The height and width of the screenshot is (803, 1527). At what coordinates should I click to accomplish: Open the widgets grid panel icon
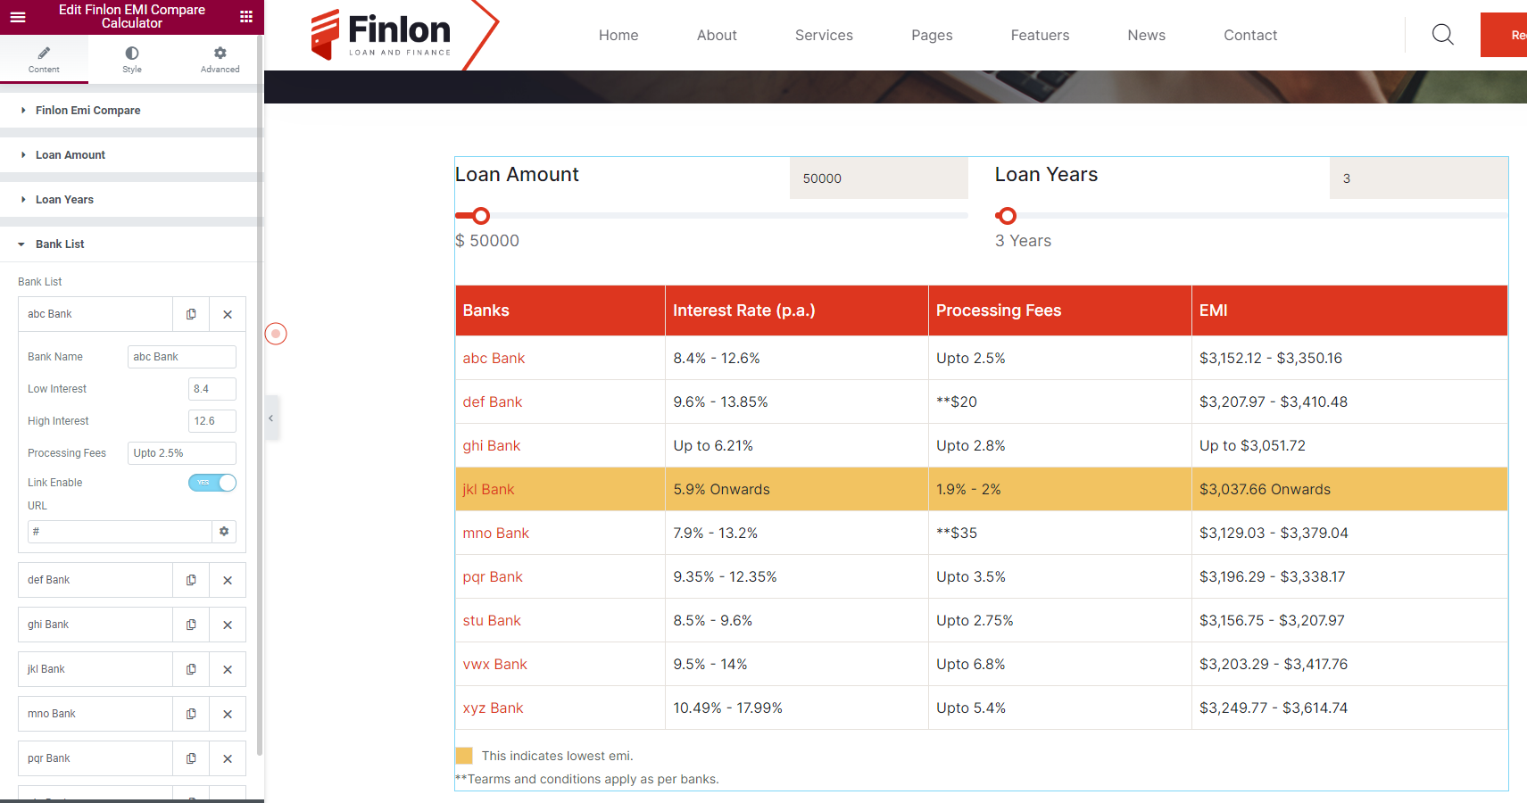(x=246, y=16)
